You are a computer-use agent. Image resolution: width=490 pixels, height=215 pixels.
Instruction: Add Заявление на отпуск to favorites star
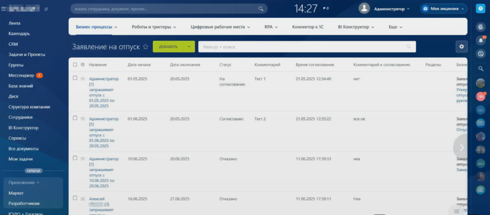145,47
